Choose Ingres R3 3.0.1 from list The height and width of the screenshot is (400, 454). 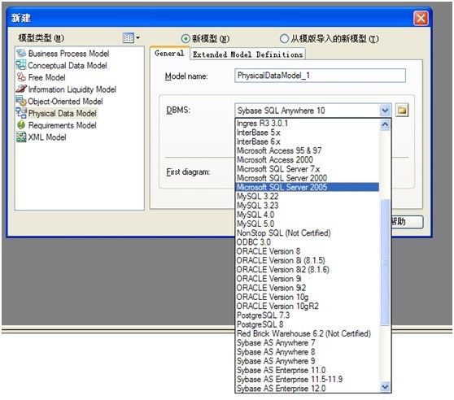(308, 124)
